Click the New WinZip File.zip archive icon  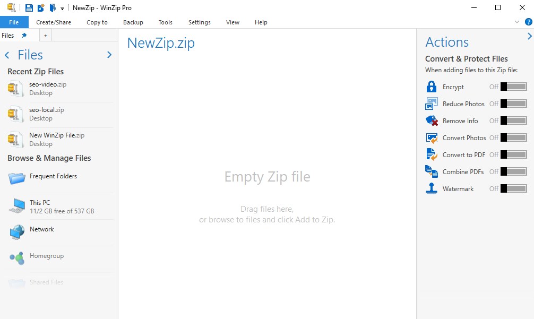pos(16,140)
